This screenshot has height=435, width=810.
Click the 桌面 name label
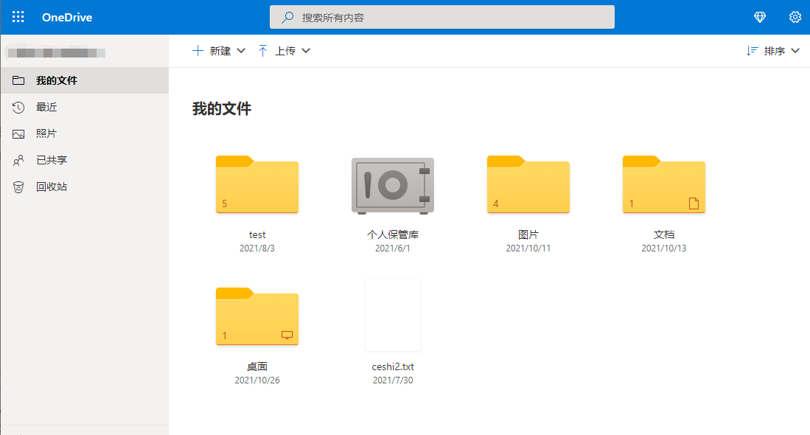click(257, 366)
